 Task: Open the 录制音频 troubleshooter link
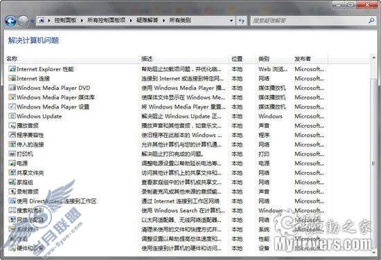(x=28, y=192)
